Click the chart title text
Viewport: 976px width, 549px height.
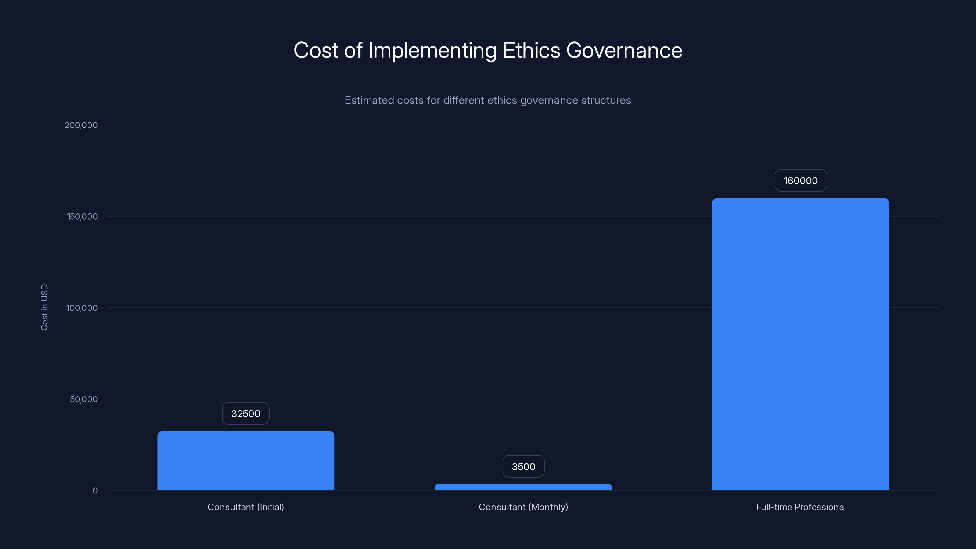[x=488, y=50]
